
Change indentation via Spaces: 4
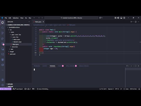pos(111,89)
